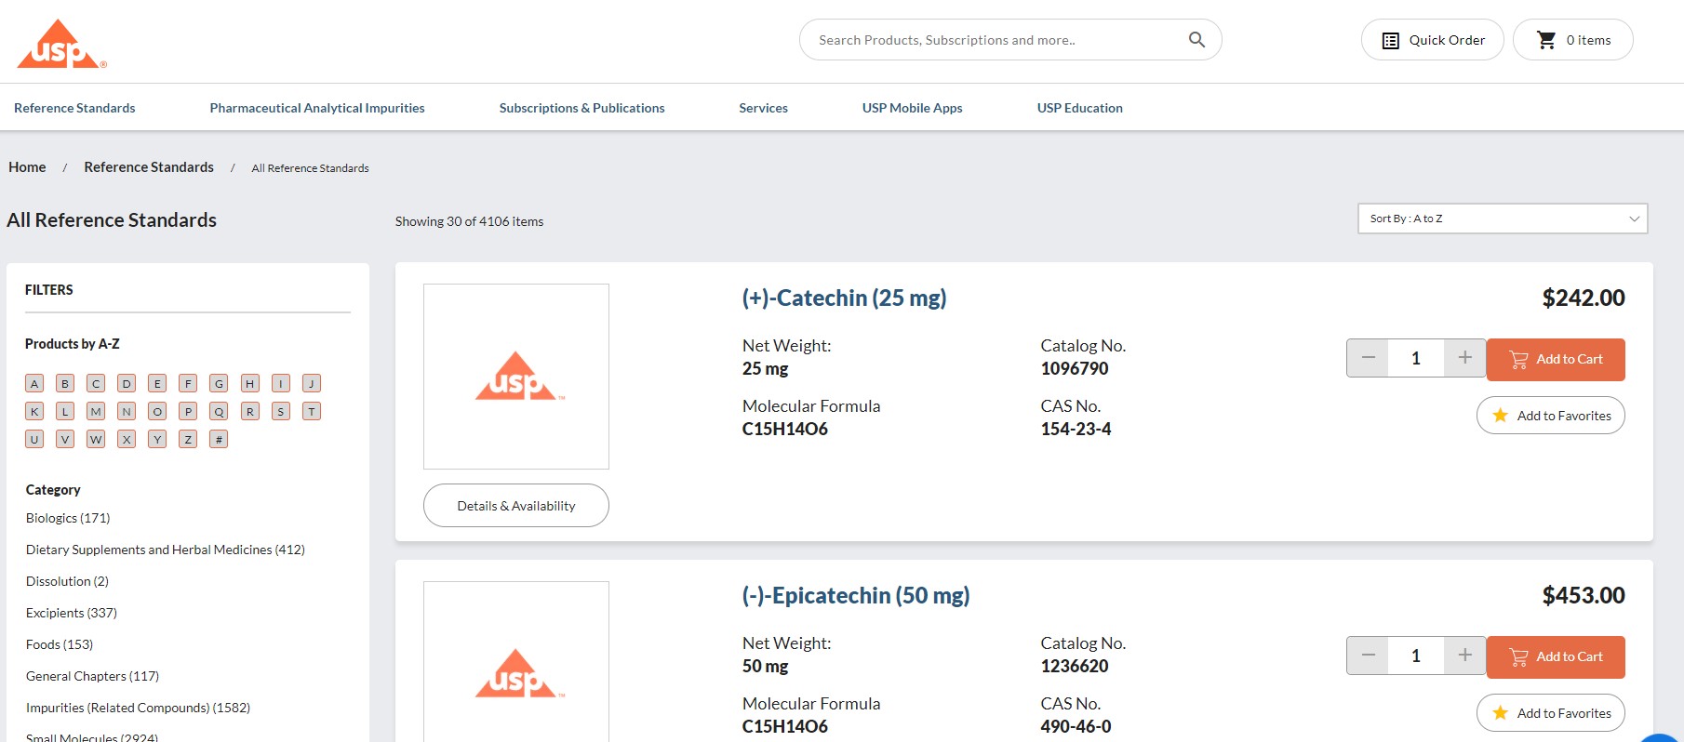Screen dimensions: 1684x742
Task: Open the Sort By dropdown
Action: [x=1502, y=219]
